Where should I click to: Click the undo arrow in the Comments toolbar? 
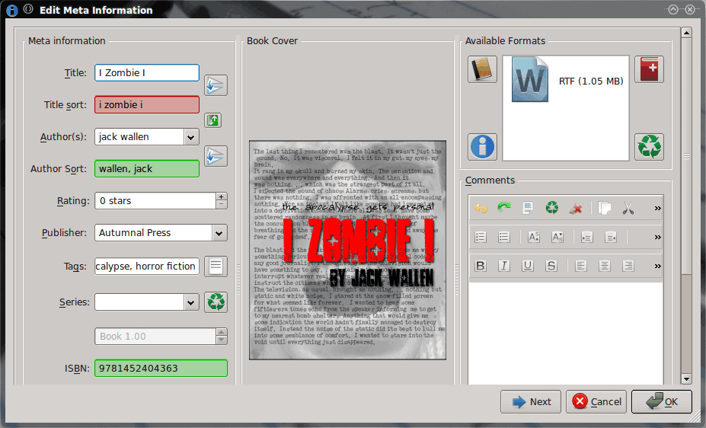481,208
